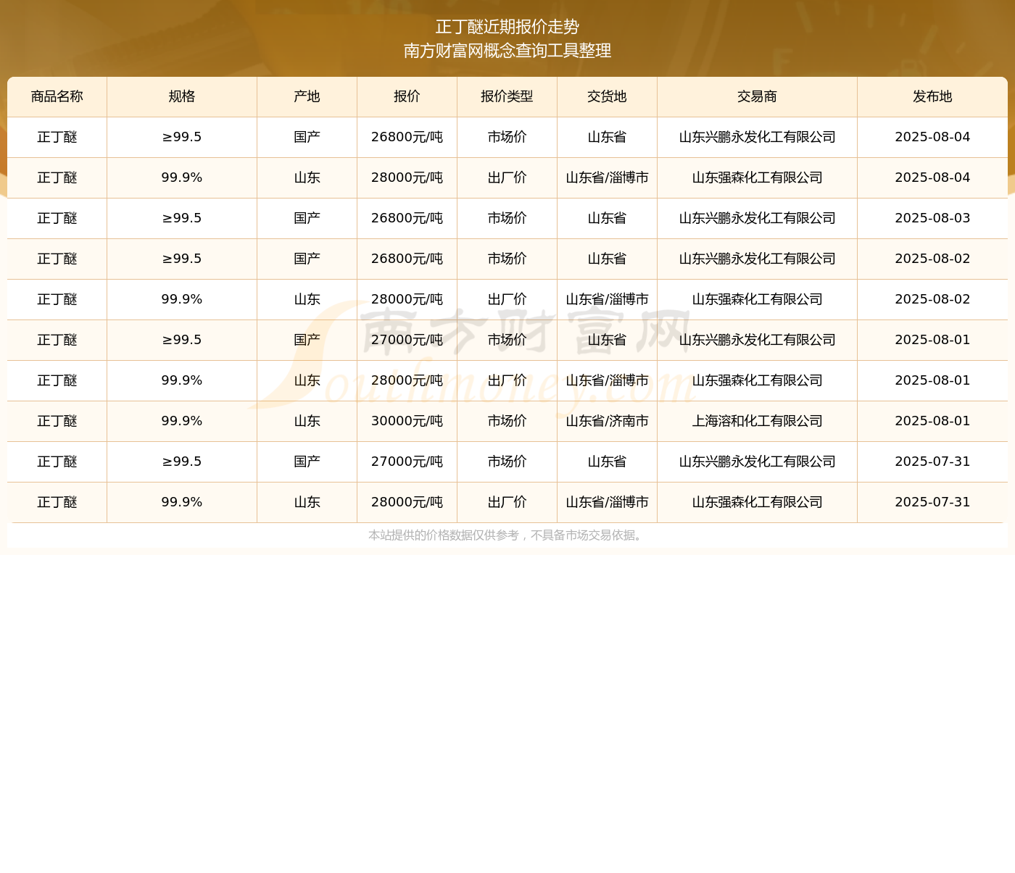The height and width of the screenshot is (873, 1015).
Task: Click 山东强森化工有限公司 in the 2025-08-04 row
Action: coord(757,177)
